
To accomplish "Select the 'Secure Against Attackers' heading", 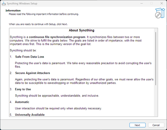I will point(33,73).
